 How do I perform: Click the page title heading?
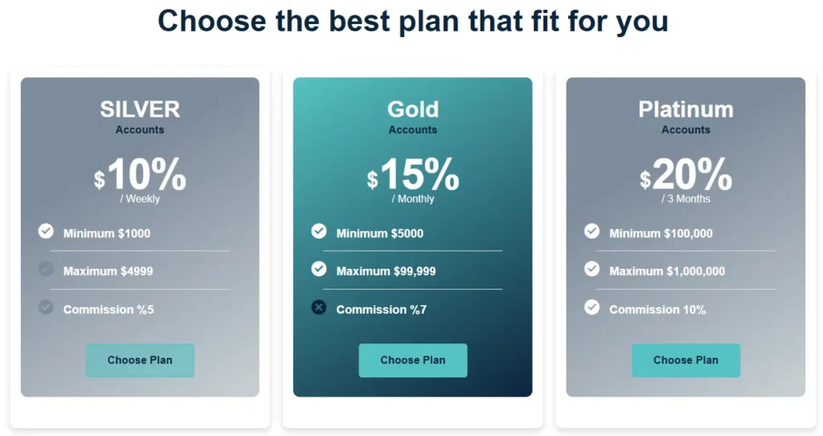[412, 21]
